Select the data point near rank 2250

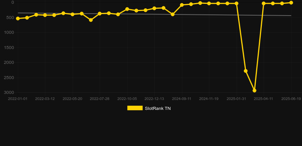tap(245, 71)
